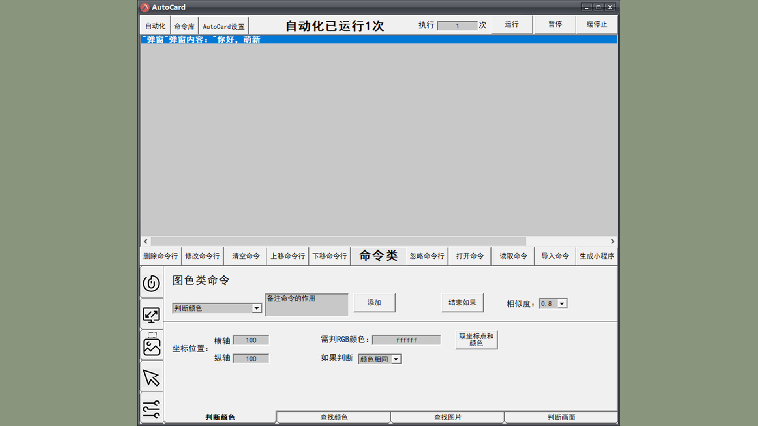Click the 忽略命令行 button
Image resolution: width=758 pixels, height=426 pixels.
[427, 256]
